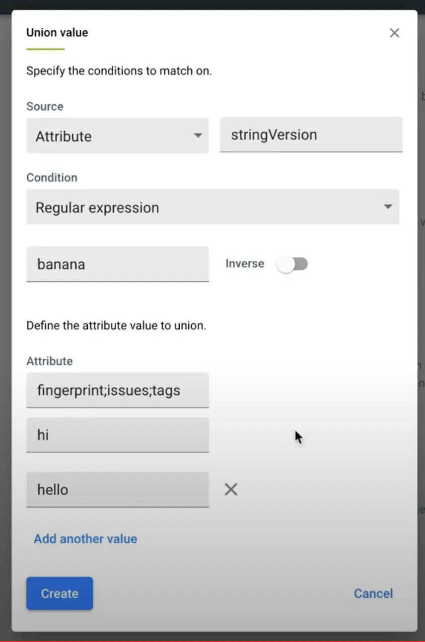
Task: Open the Source type dropdown showing Attribute
Action: 117,135
